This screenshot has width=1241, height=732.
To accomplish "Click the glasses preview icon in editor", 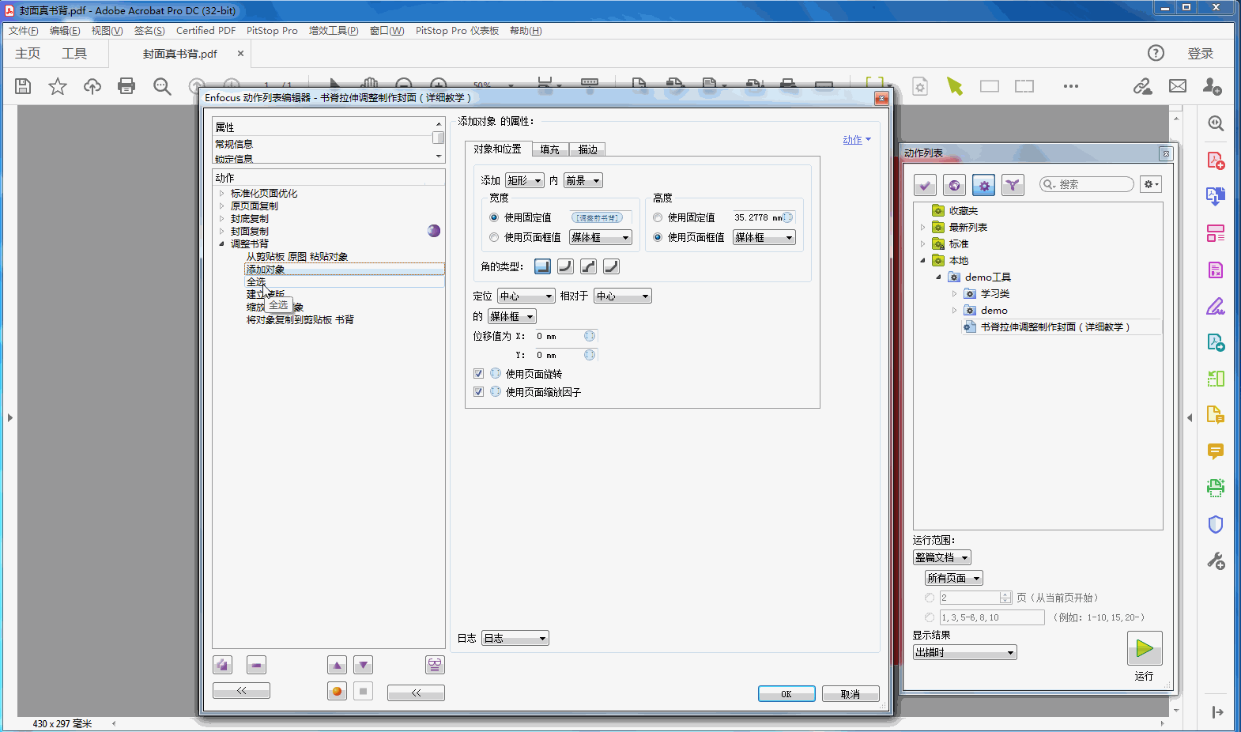I will [x=435, y=665].
